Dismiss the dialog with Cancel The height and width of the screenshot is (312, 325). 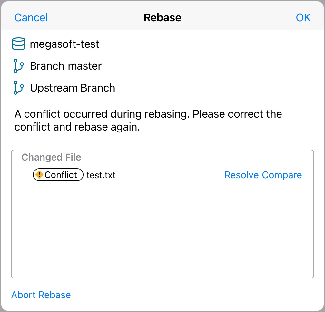coord(31,17)
